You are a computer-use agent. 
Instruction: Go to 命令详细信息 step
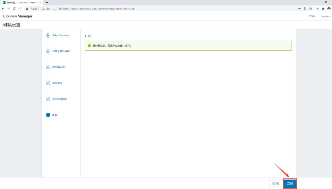[60, 99]
